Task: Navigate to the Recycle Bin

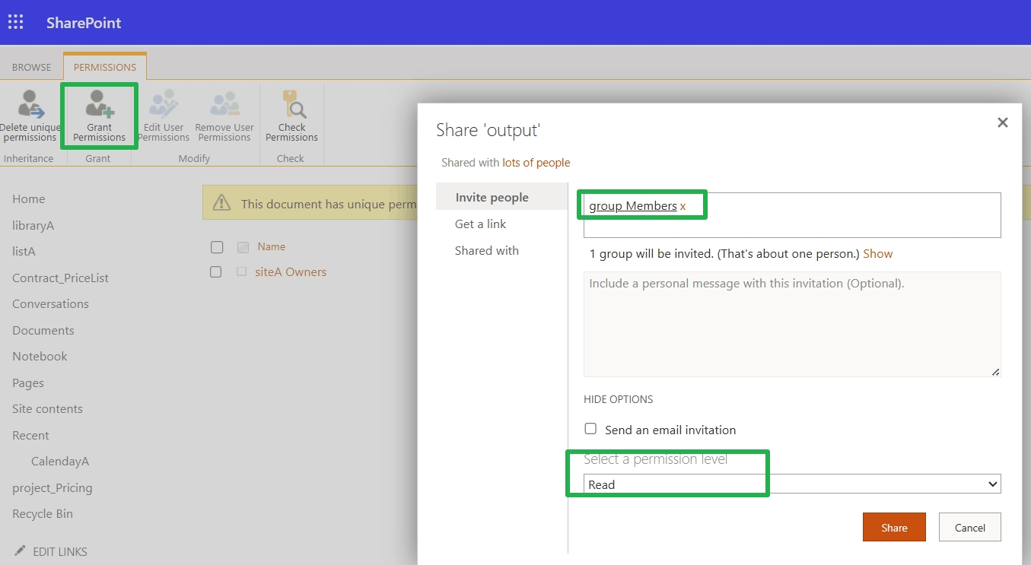Action: [42, 513]
